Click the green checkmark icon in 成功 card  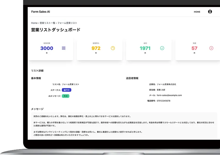[162, 48]
